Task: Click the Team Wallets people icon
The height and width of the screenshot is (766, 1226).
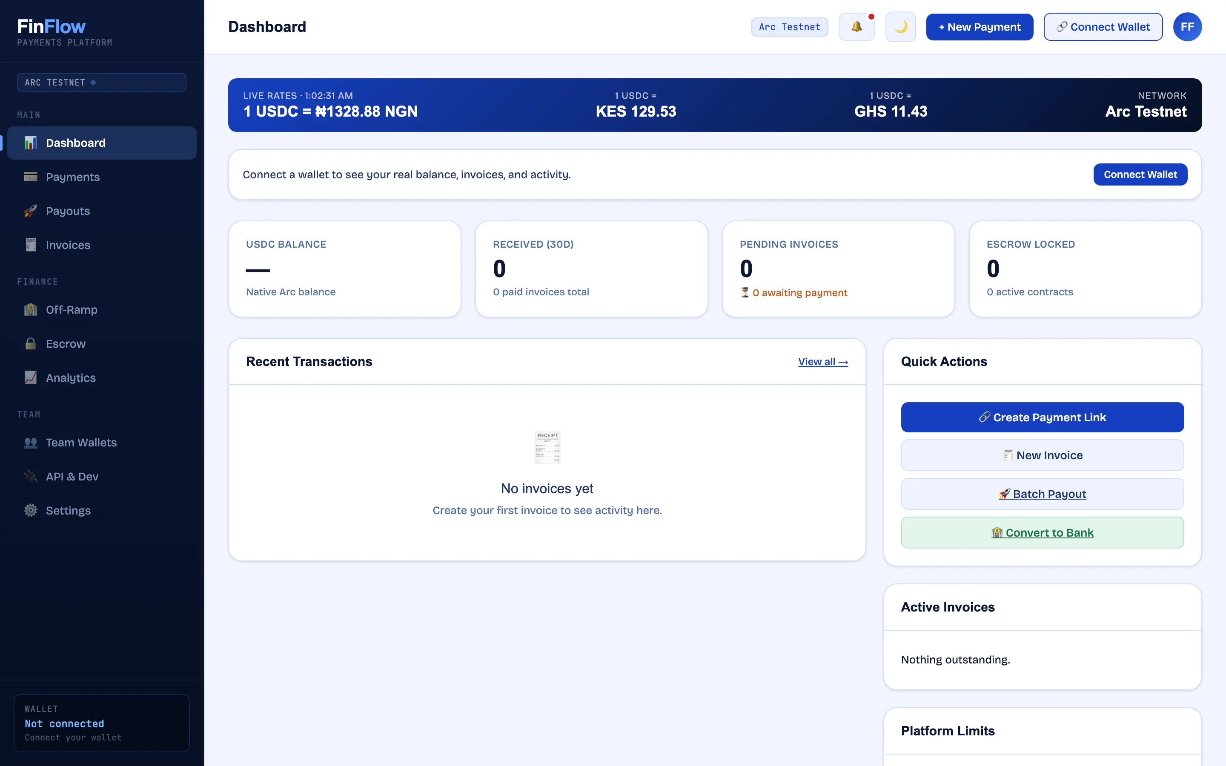Action: click(x=30, y=442)
